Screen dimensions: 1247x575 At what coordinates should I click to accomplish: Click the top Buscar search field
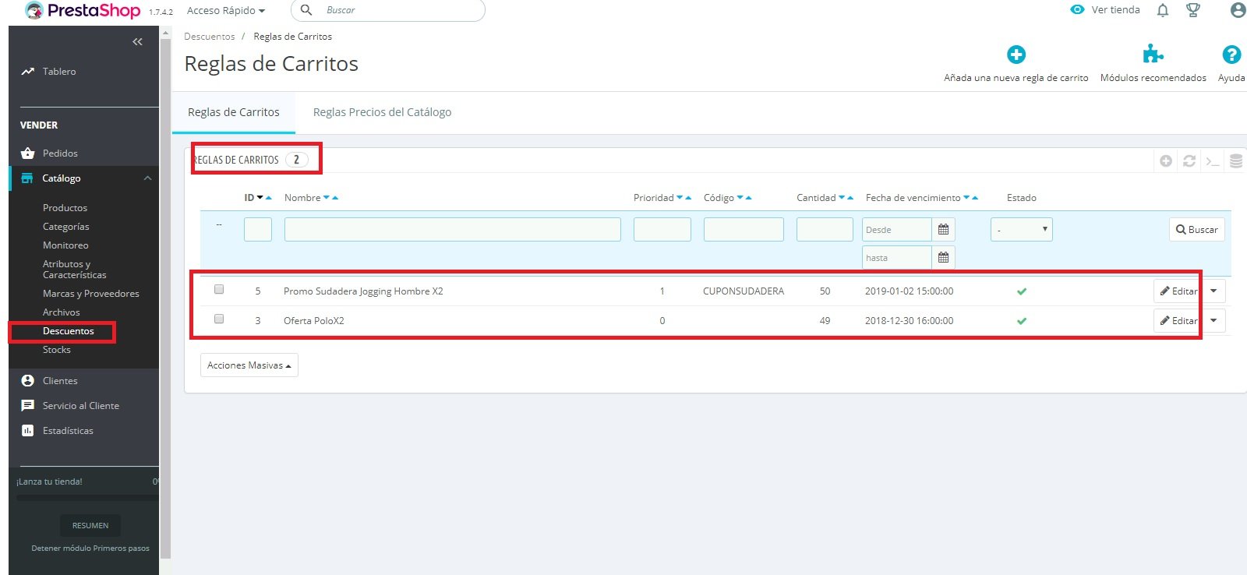387,10
